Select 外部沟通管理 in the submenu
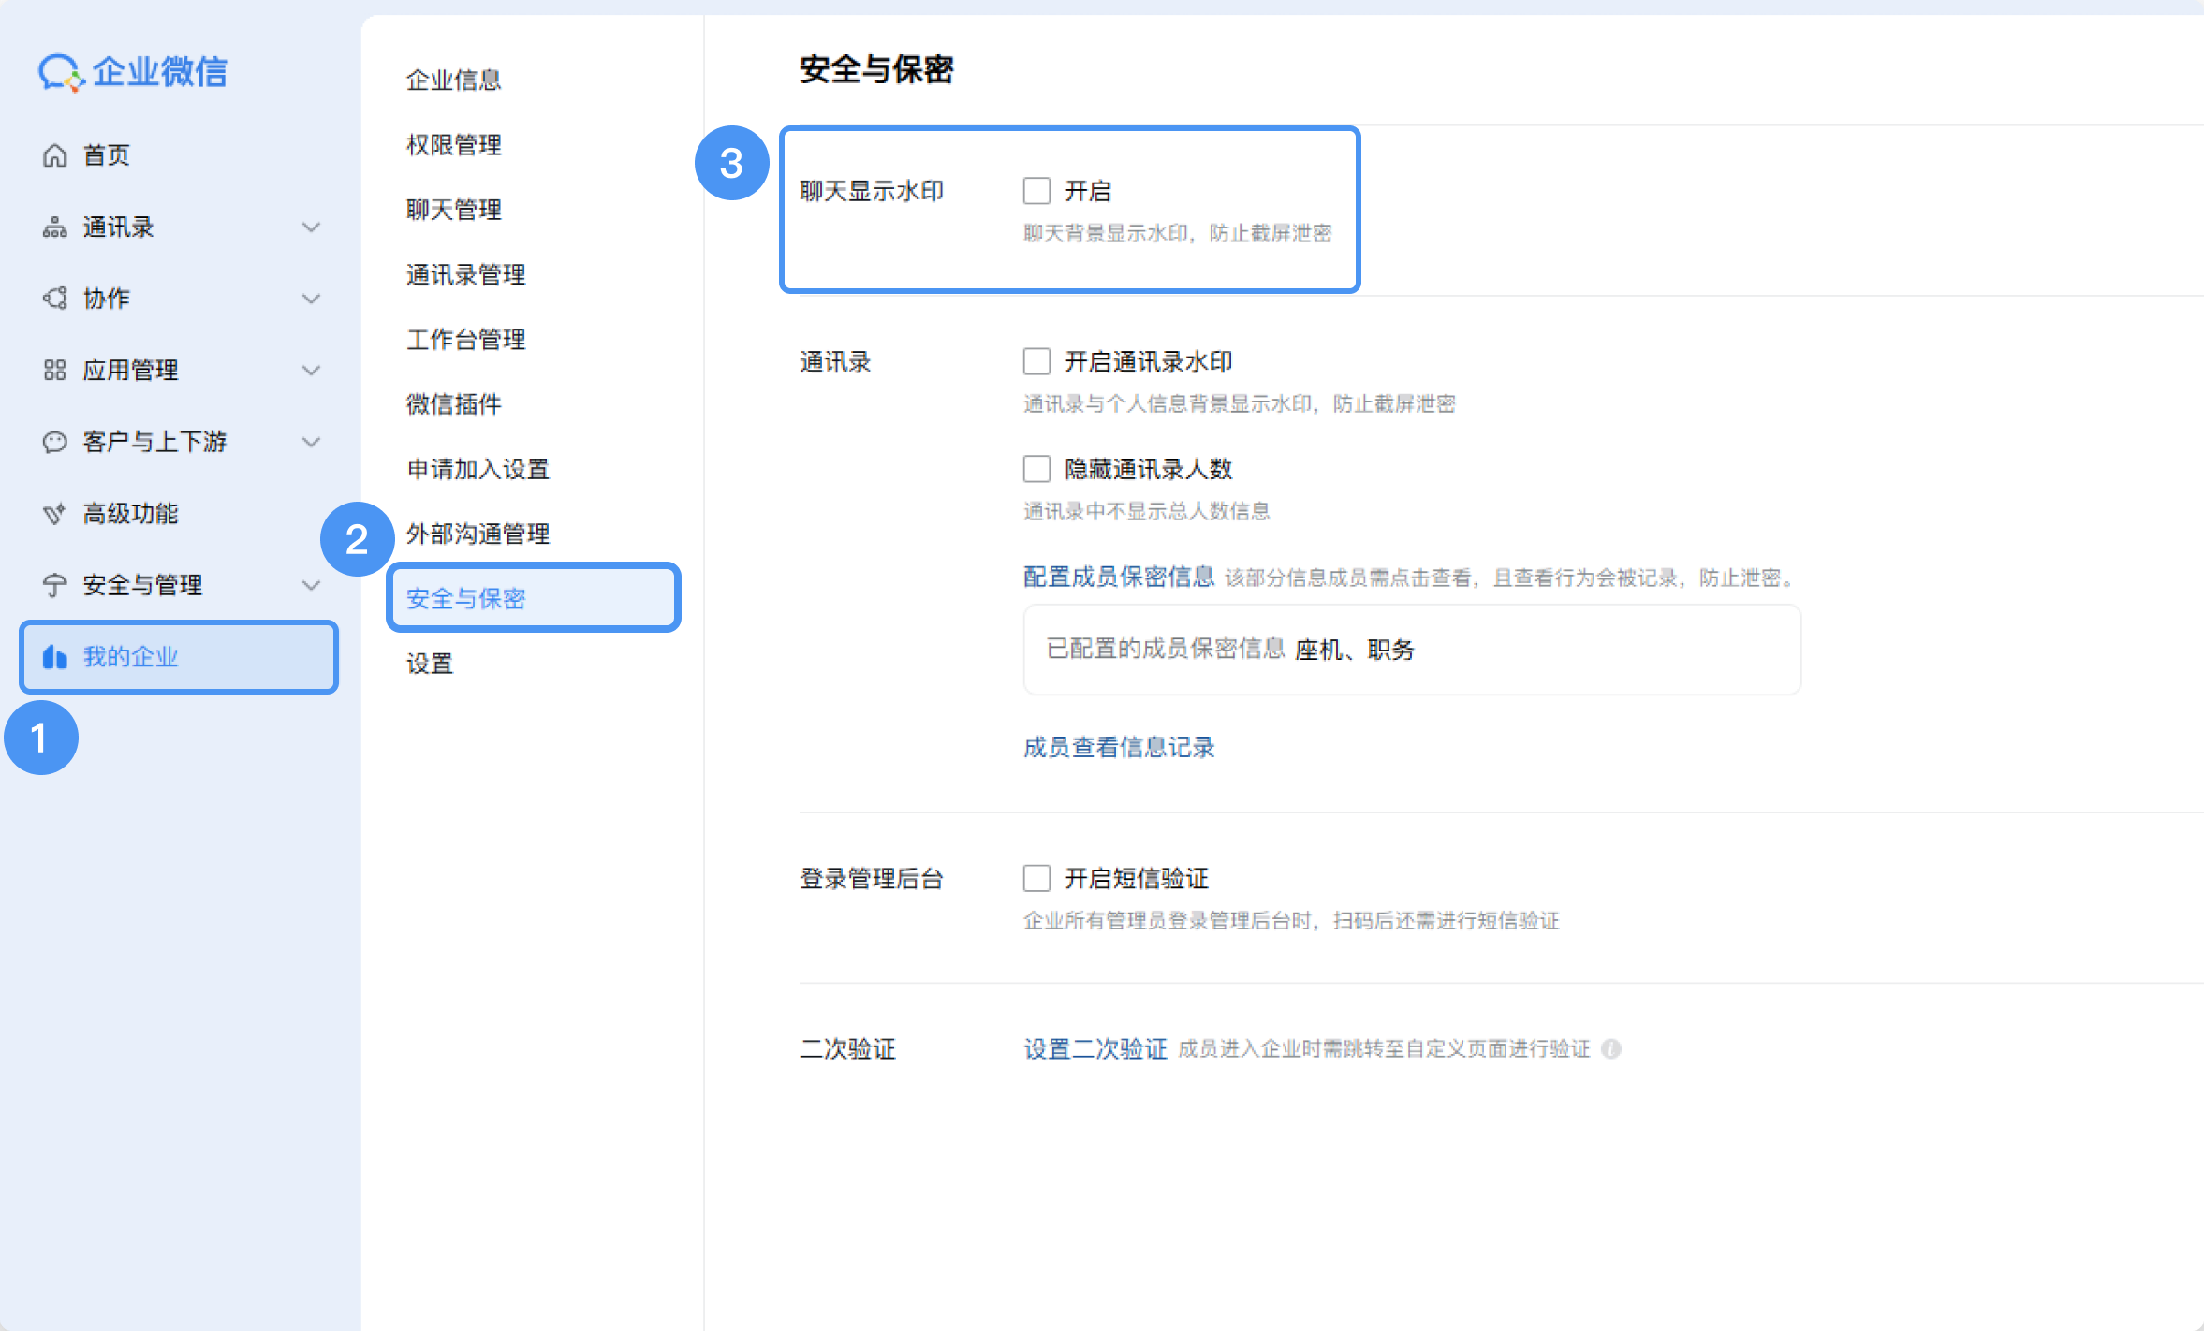Viewport: 2204px width, 1331px height. (x=478, y=534)
